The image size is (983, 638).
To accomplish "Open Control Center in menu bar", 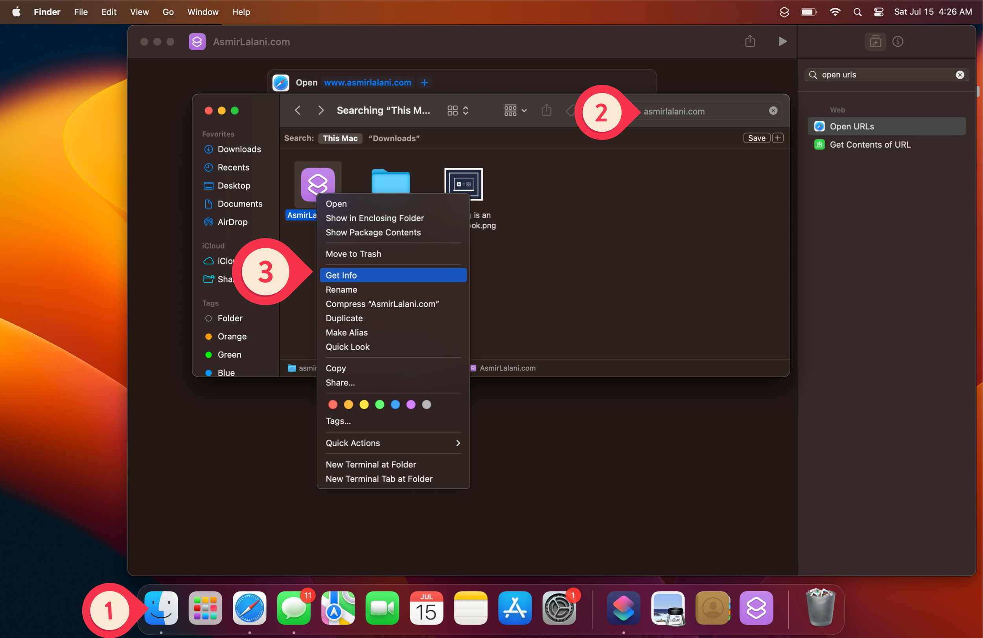I will pos(878,12).
